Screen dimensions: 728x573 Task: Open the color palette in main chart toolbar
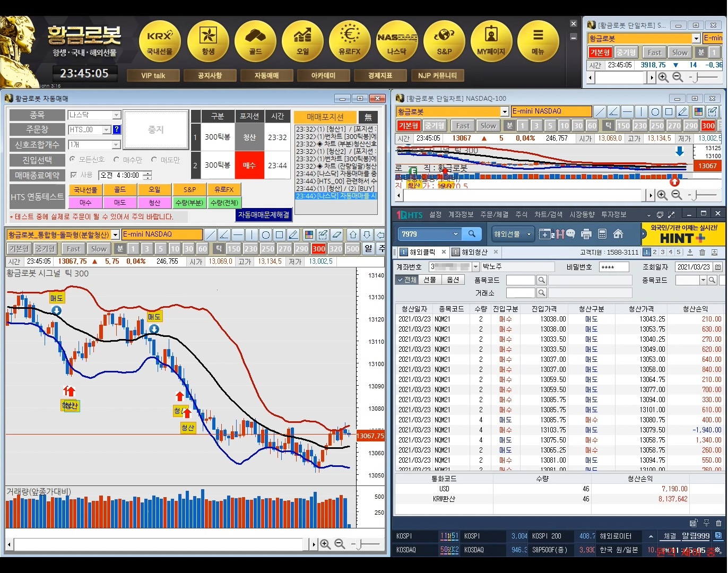[308, 235]
